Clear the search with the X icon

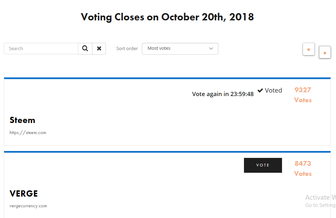[x=99, y=49]
